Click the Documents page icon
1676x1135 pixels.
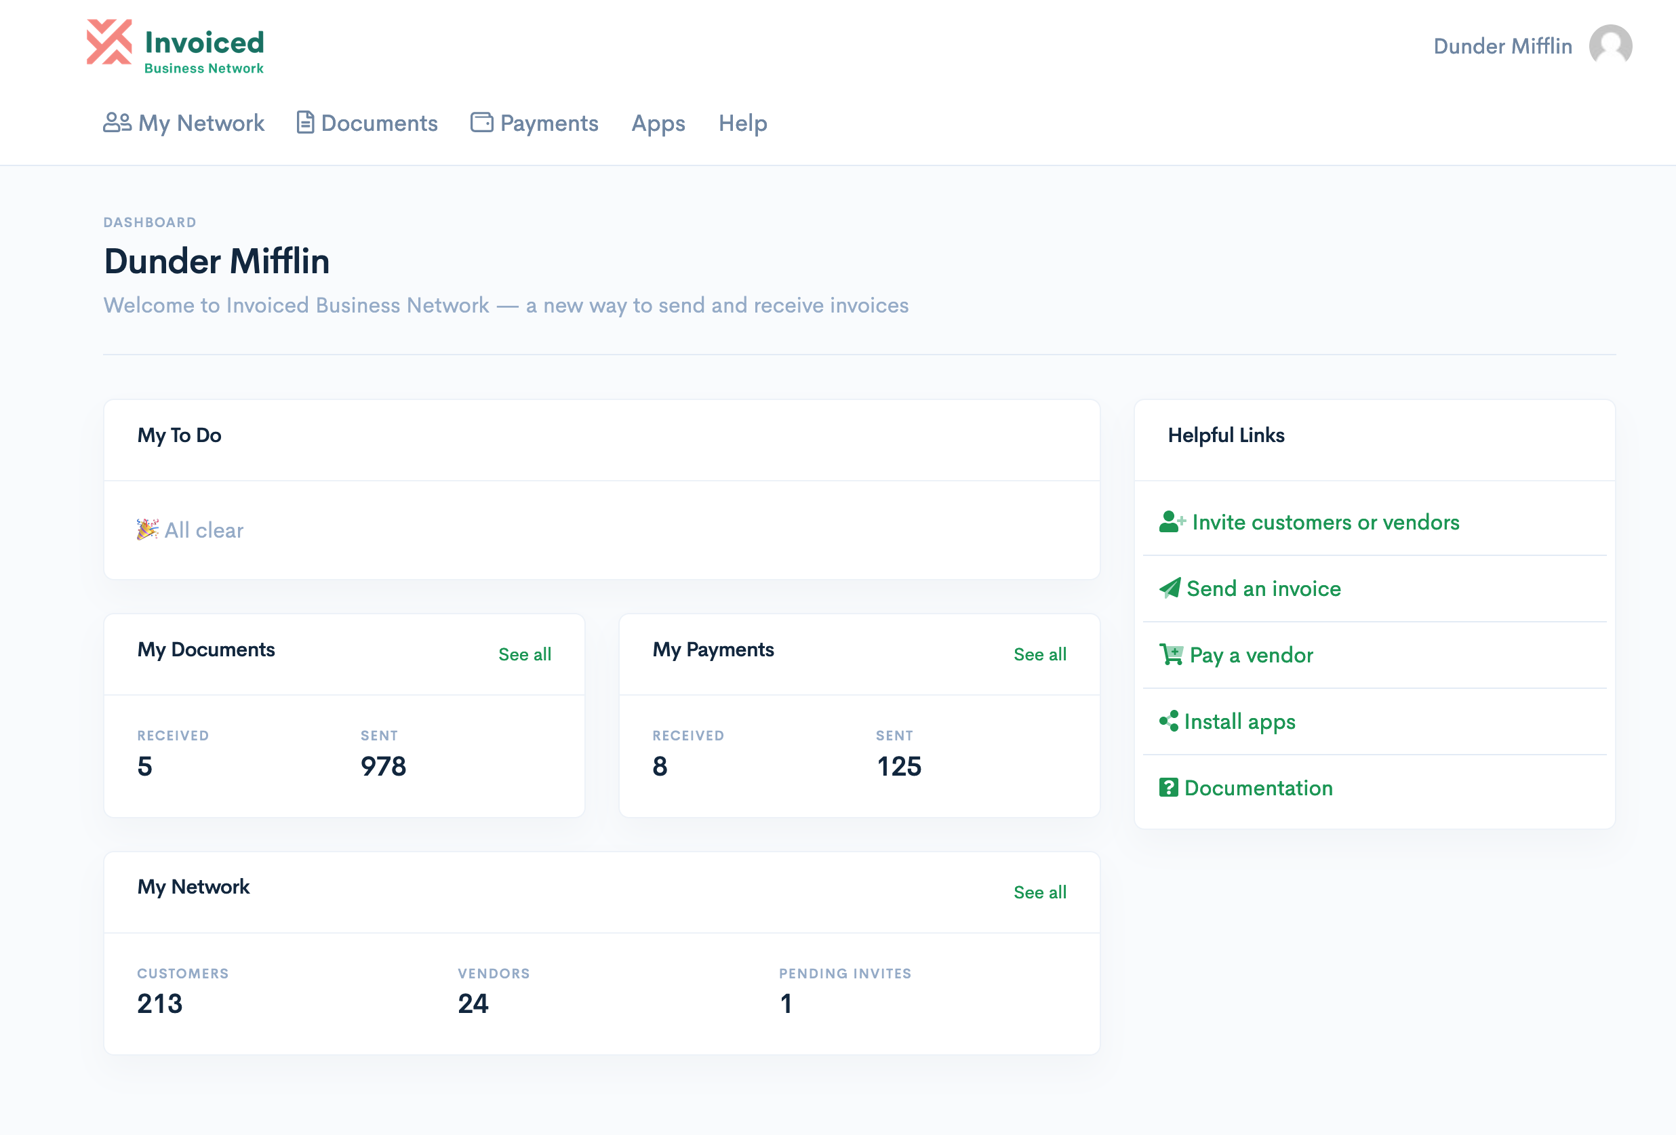(304, 123)
